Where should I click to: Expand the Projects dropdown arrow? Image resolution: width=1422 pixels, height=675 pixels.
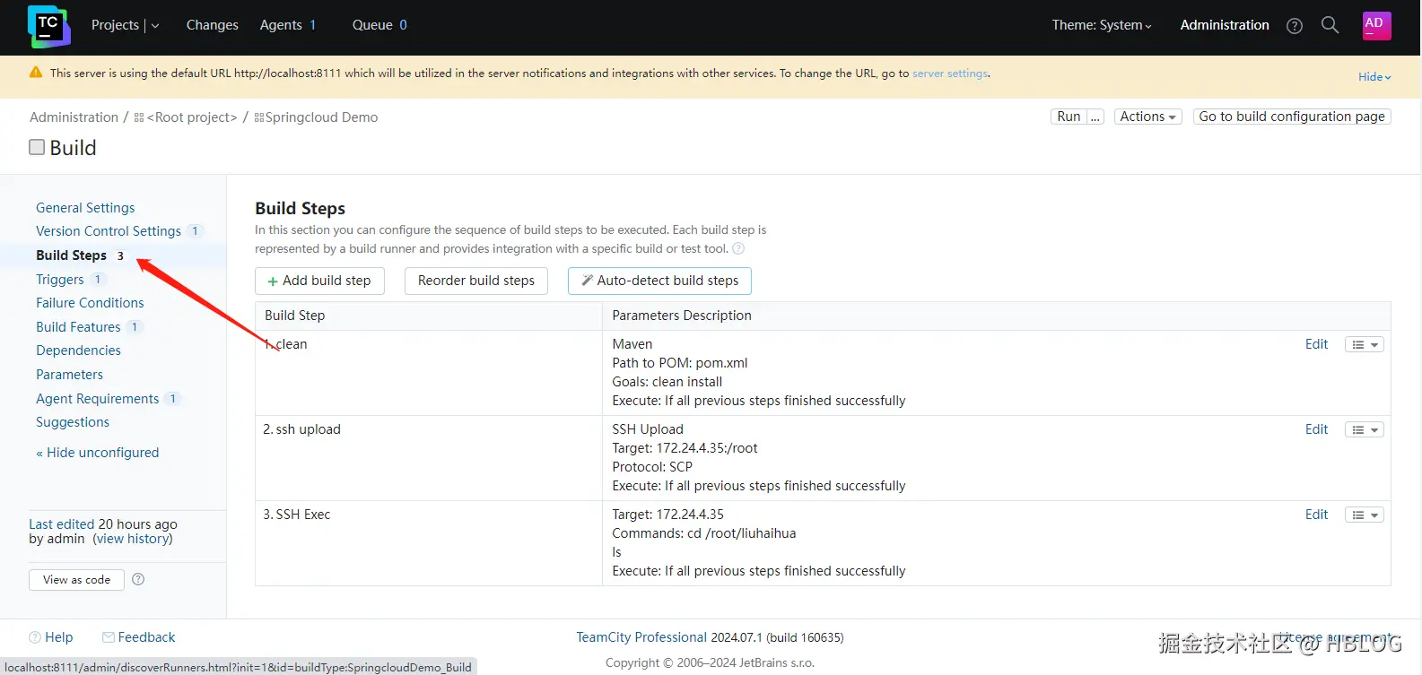click(154, 26)
